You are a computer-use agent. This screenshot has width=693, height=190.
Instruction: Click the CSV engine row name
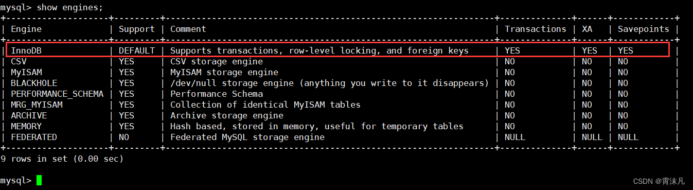pos(19,61)
